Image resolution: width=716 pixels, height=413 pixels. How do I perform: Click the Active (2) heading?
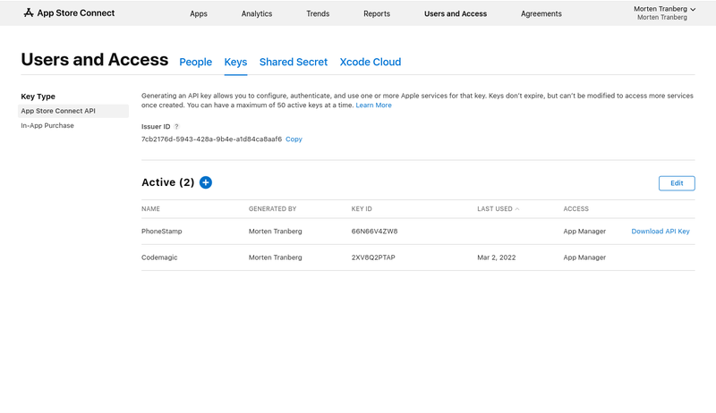click(x=167, y=182)
